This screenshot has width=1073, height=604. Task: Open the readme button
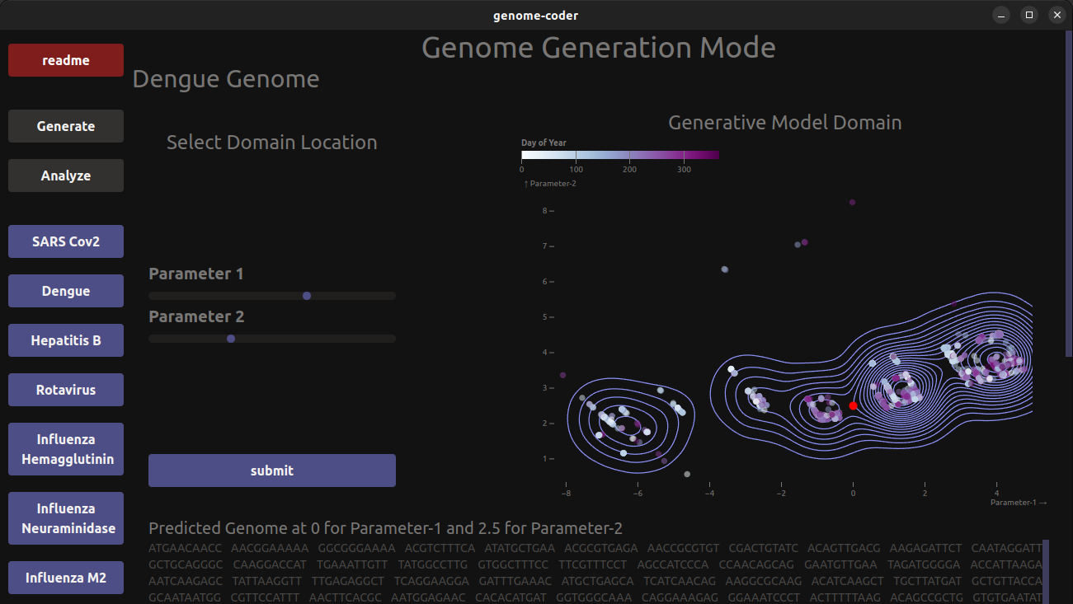click(x=66, y=60)
